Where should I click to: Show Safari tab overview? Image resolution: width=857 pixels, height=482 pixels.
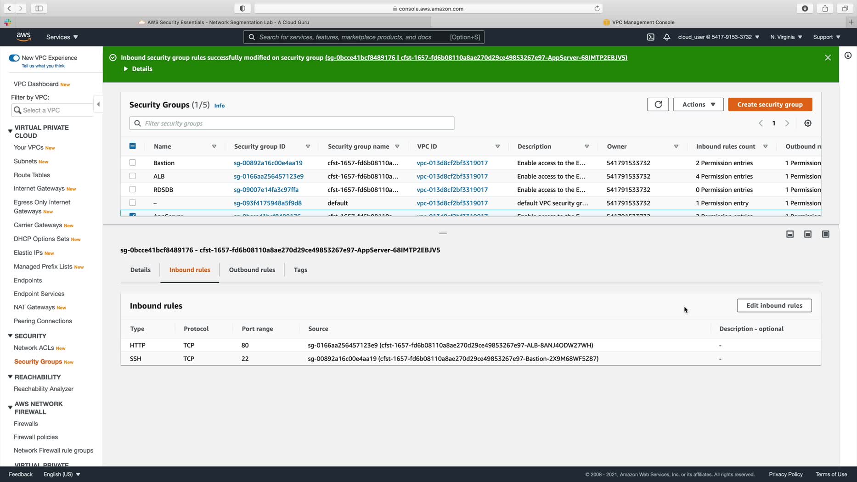point(845,8)
